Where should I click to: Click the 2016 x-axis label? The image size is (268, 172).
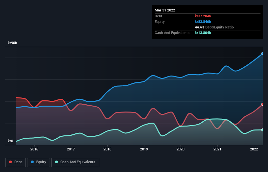34,149
